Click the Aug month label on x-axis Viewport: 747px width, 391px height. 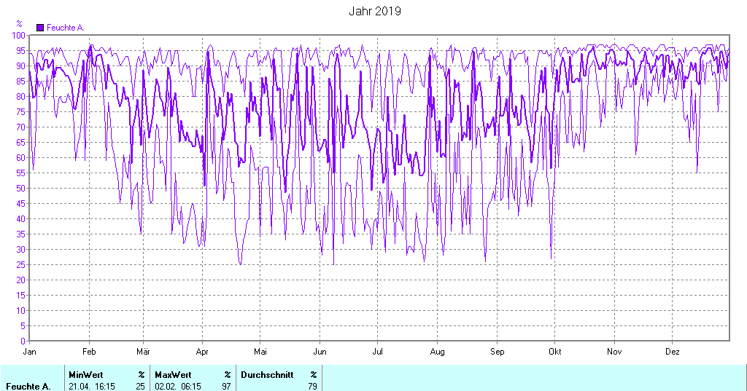coord(436,352)
